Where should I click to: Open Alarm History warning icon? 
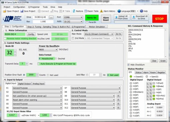[x=101, y=11]
